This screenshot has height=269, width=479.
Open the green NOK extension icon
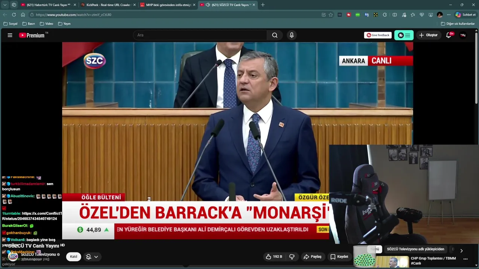[x=358, y=15]
